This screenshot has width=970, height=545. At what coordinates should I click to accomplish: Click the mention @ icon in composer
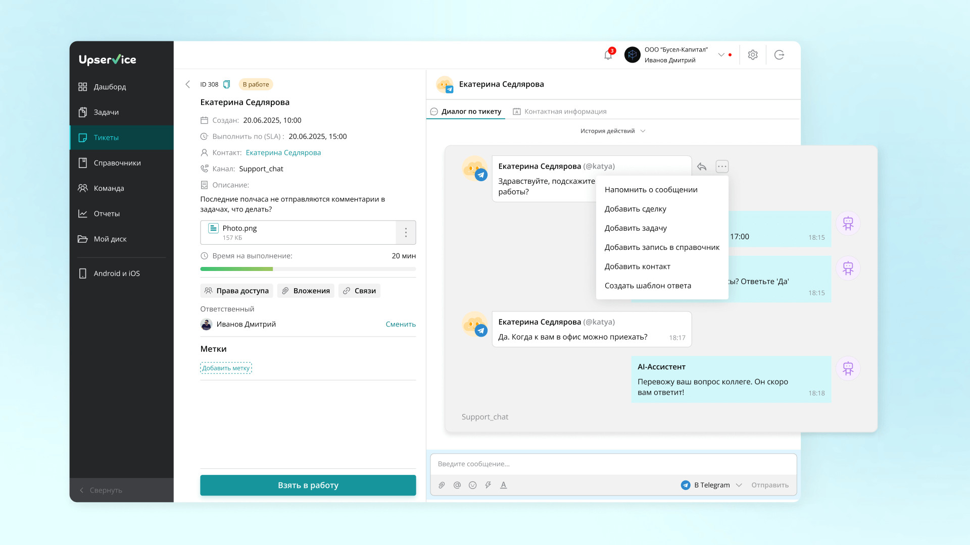(457, 485)
